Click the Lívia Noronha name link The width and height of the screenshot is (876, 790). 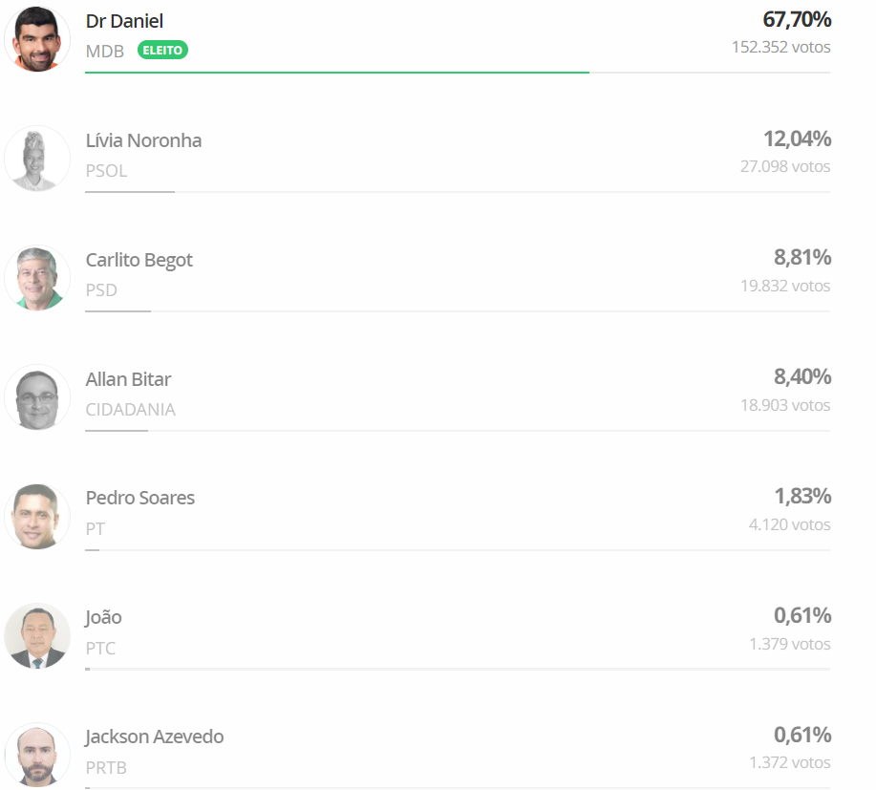143,140
